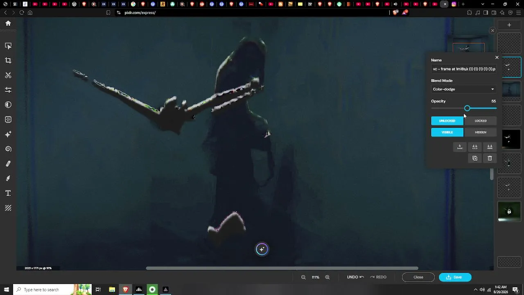Image resolution: width=524 pixels, height=295 pixels.
Task: Duplicate the current layer
Action: pyautogui.click(x=475, y=159)
